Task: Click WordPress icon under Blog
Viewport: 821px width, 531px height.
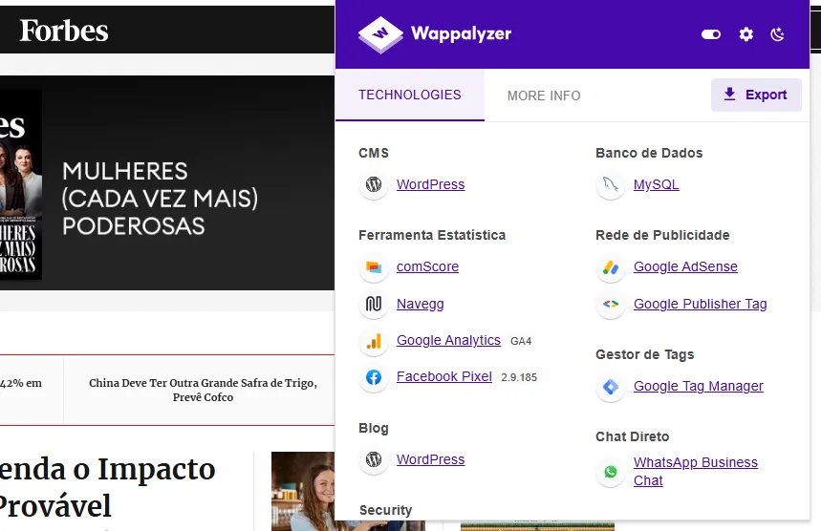Action: (374, 459)
